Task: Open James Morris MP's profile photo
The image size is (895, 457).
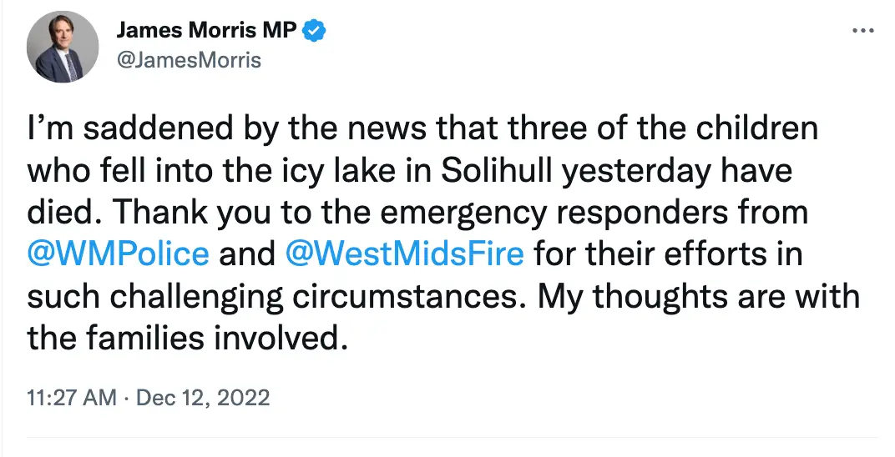Action: (x=63, y=48)
